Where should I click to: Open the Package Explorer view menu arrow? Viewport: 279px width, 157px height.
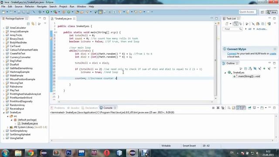point(45,24)
